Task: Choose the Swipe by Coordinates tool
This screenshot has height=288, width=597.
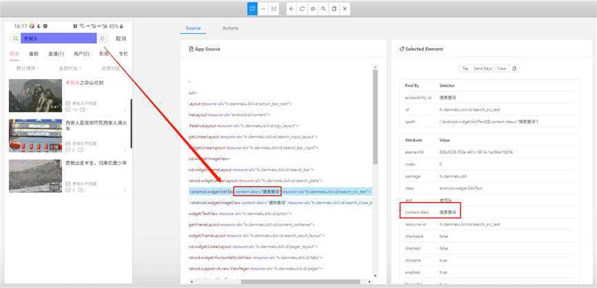Action: [263, 9]
